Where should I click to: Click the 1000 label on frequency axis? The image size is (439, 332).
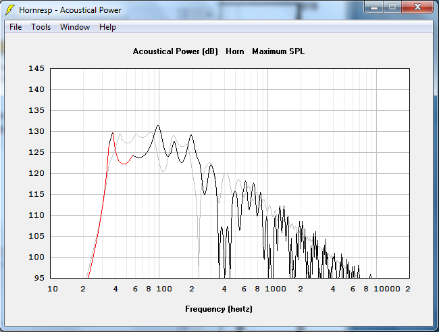pyautogui.click(x=276, y=289)
